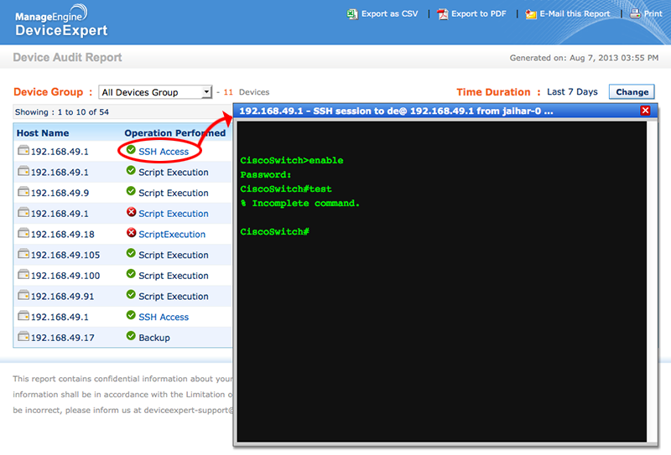Click device icon beside 192.168.49.100
This screenshot has width=671, height=455.
point(23,274)
